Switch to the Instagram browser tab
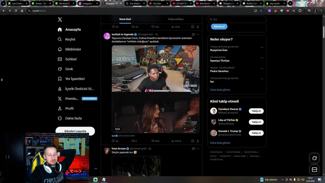This screenshot has height=183, width=325. (x=88, y=4)
